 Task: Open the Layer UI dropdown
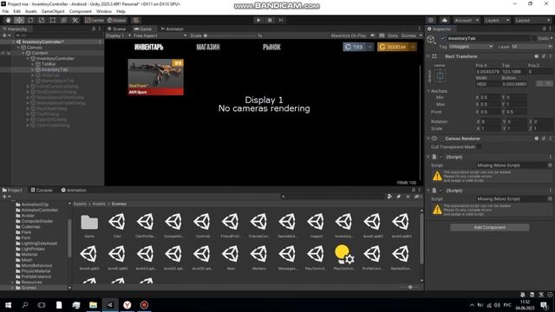[532, 47]
